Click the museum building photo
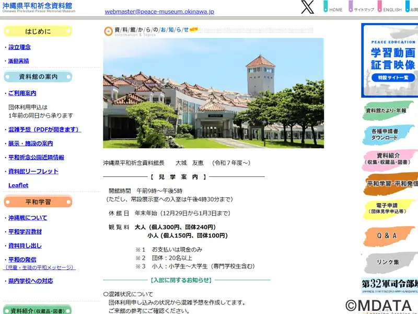The height and width of the screenshot is (314, 418). [213, 93]
